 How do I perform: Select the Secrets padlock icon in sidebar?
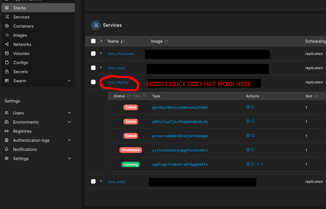click(6, 71)
